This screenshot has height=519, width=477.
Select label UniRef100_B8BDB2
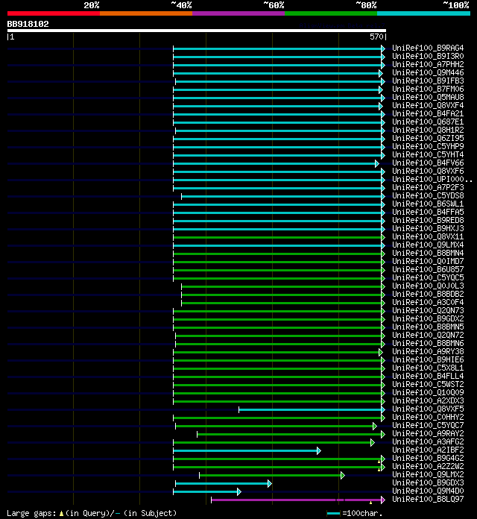click(428, 295)
